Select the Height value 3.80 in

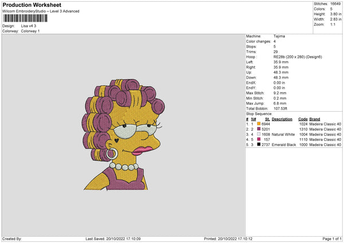pyautogui.click(x=335, y=14)
